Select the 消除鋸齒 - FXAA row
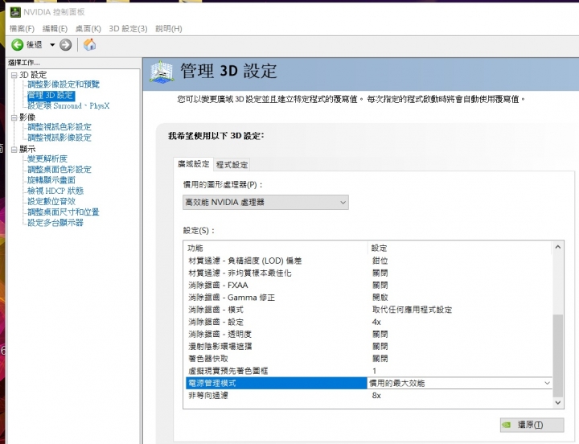 pyautogui.click(x=368, y=286)
